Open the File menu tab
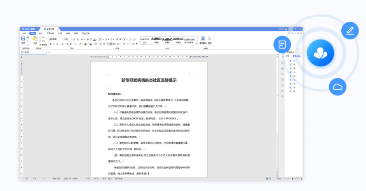This screenshot has height=191, width=366. 24,33
